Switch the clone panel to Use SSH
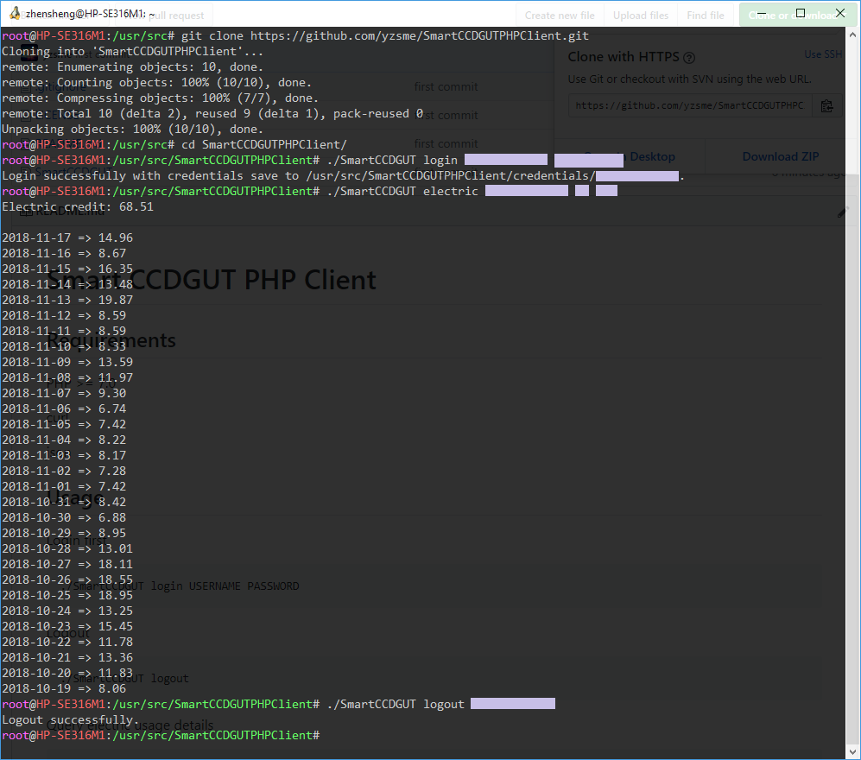The image size is (861, 760). [822, 54]
